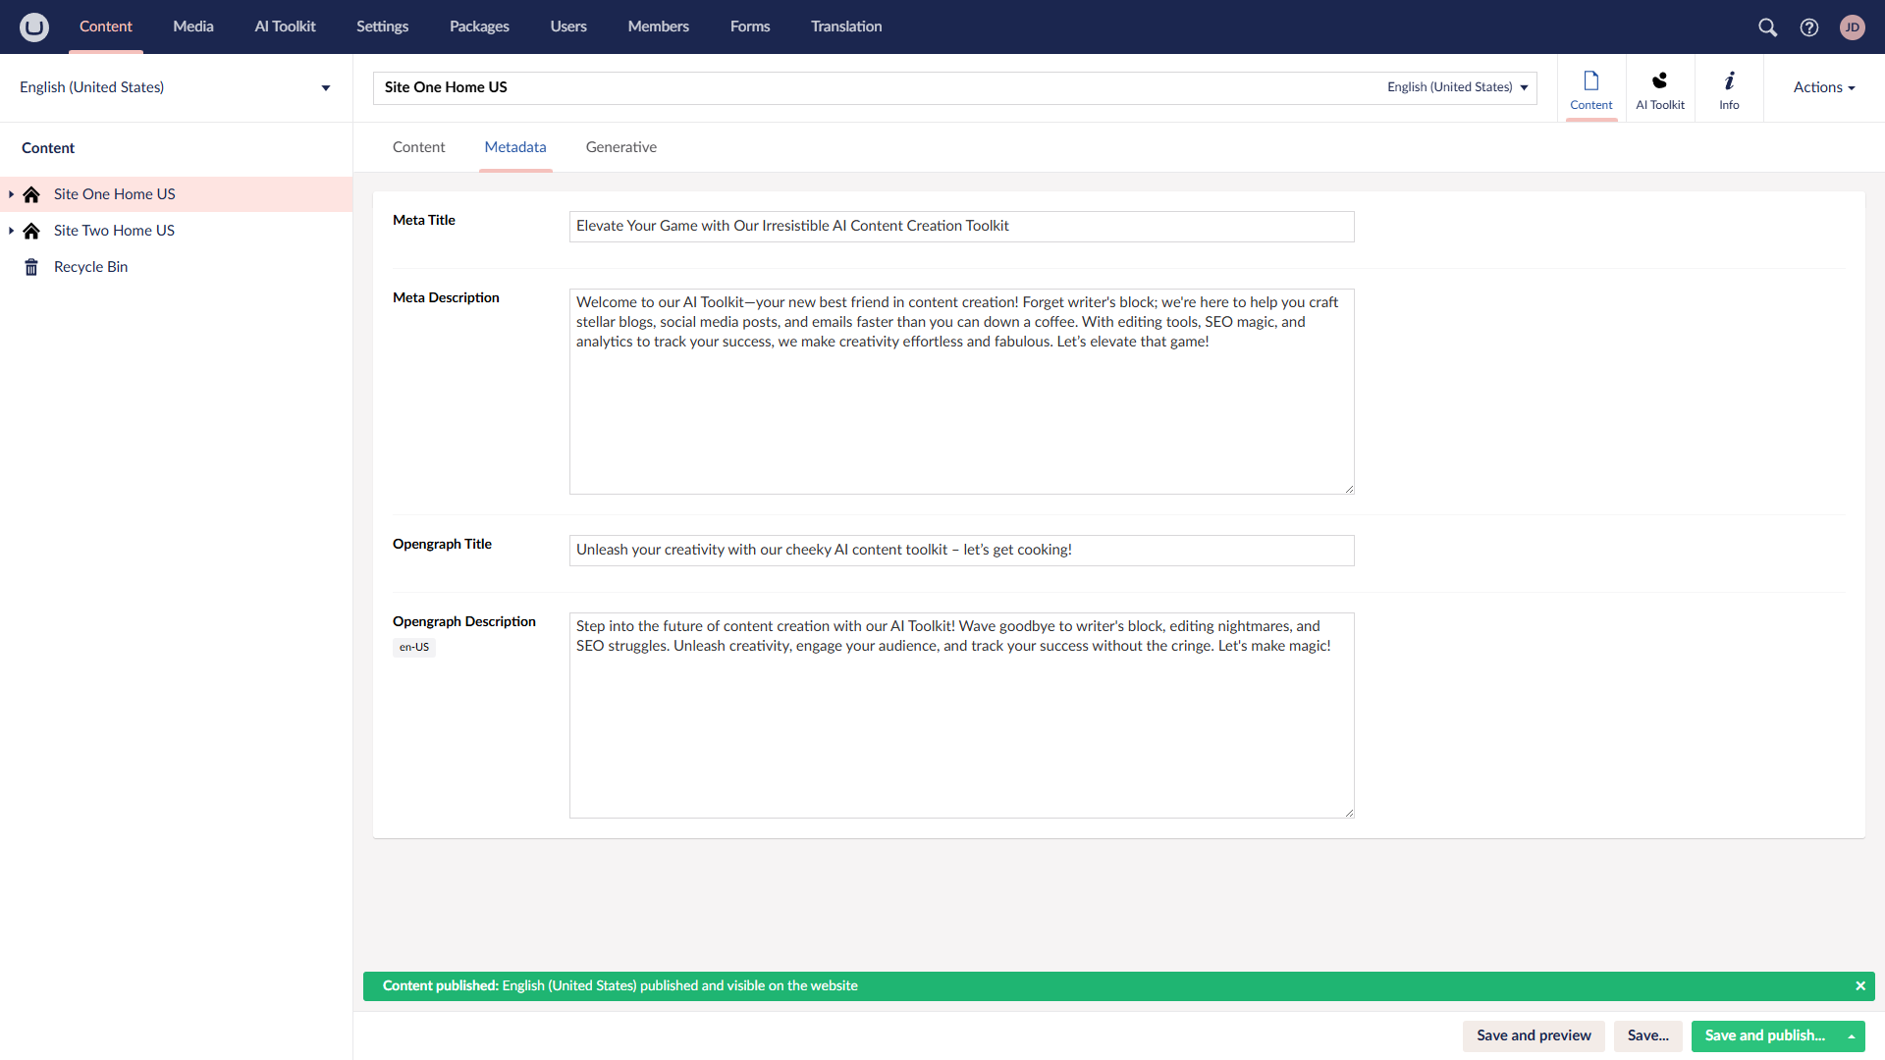Open the sidebar English (United States) language dropdown
The width and height of the screenshot is (1885, 1060).
[x=175, y=87]
